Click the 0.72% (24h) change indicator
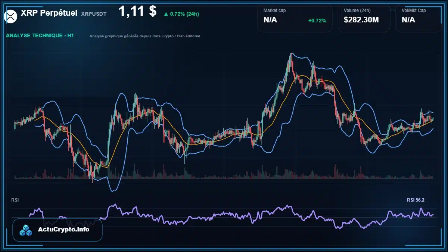The width and height of the screenshot is (448, 252). pos(181,14)
